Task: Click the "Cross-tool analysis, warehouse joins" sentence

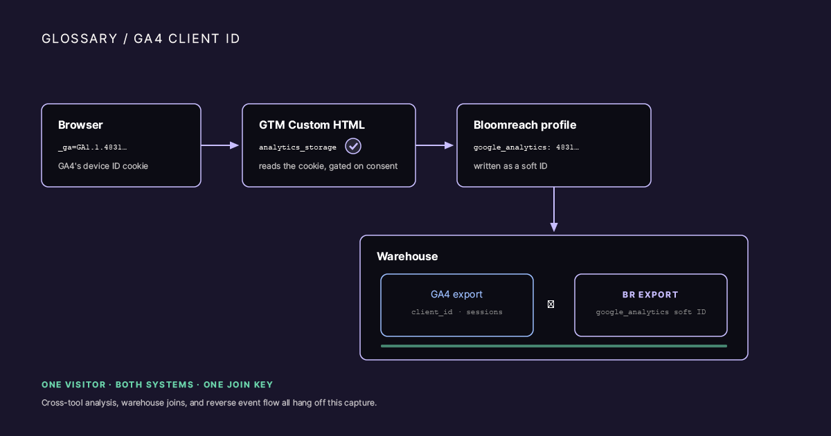Action: click(x=209, y=403)
